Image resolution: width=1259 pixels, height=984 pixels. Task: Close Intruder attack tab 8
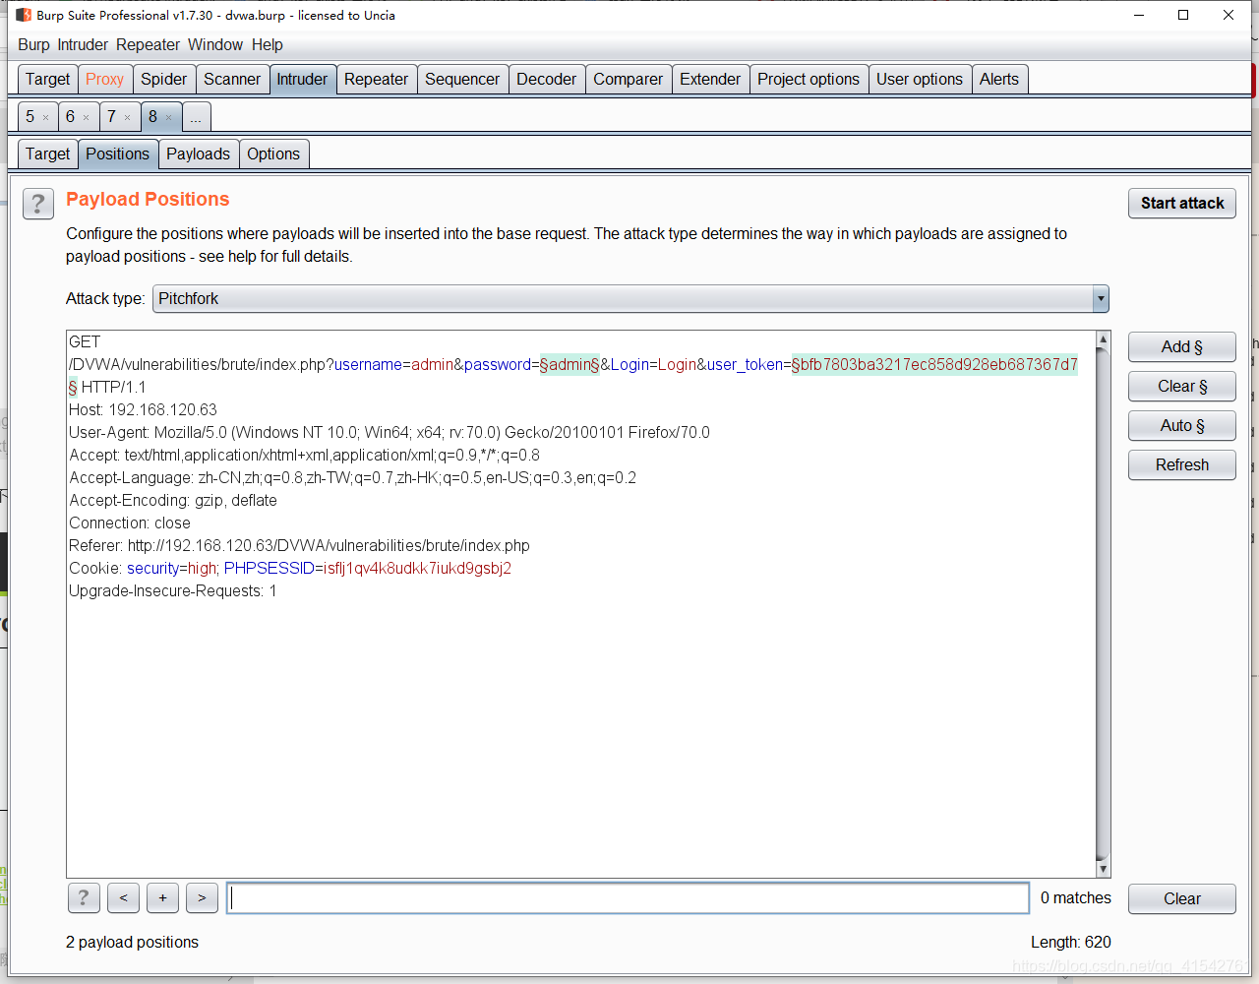click(x=168, y=118)
